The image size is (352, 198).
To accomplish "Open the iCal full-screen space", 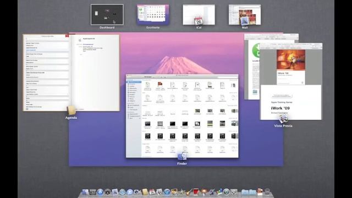I will [x=199, y=15].
